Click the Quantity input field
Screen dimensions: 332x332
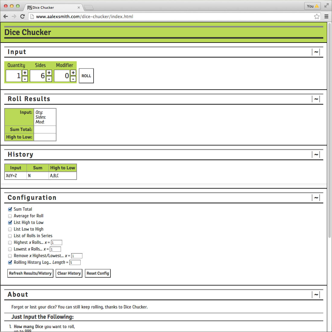click(x=14, y=76)
